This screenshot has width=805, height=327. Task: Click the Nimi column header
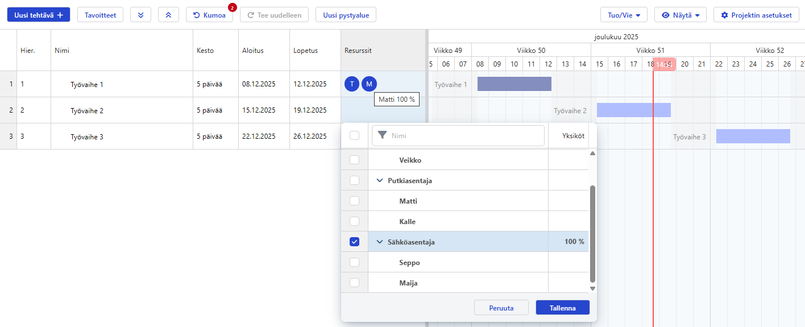coord(122,50)
